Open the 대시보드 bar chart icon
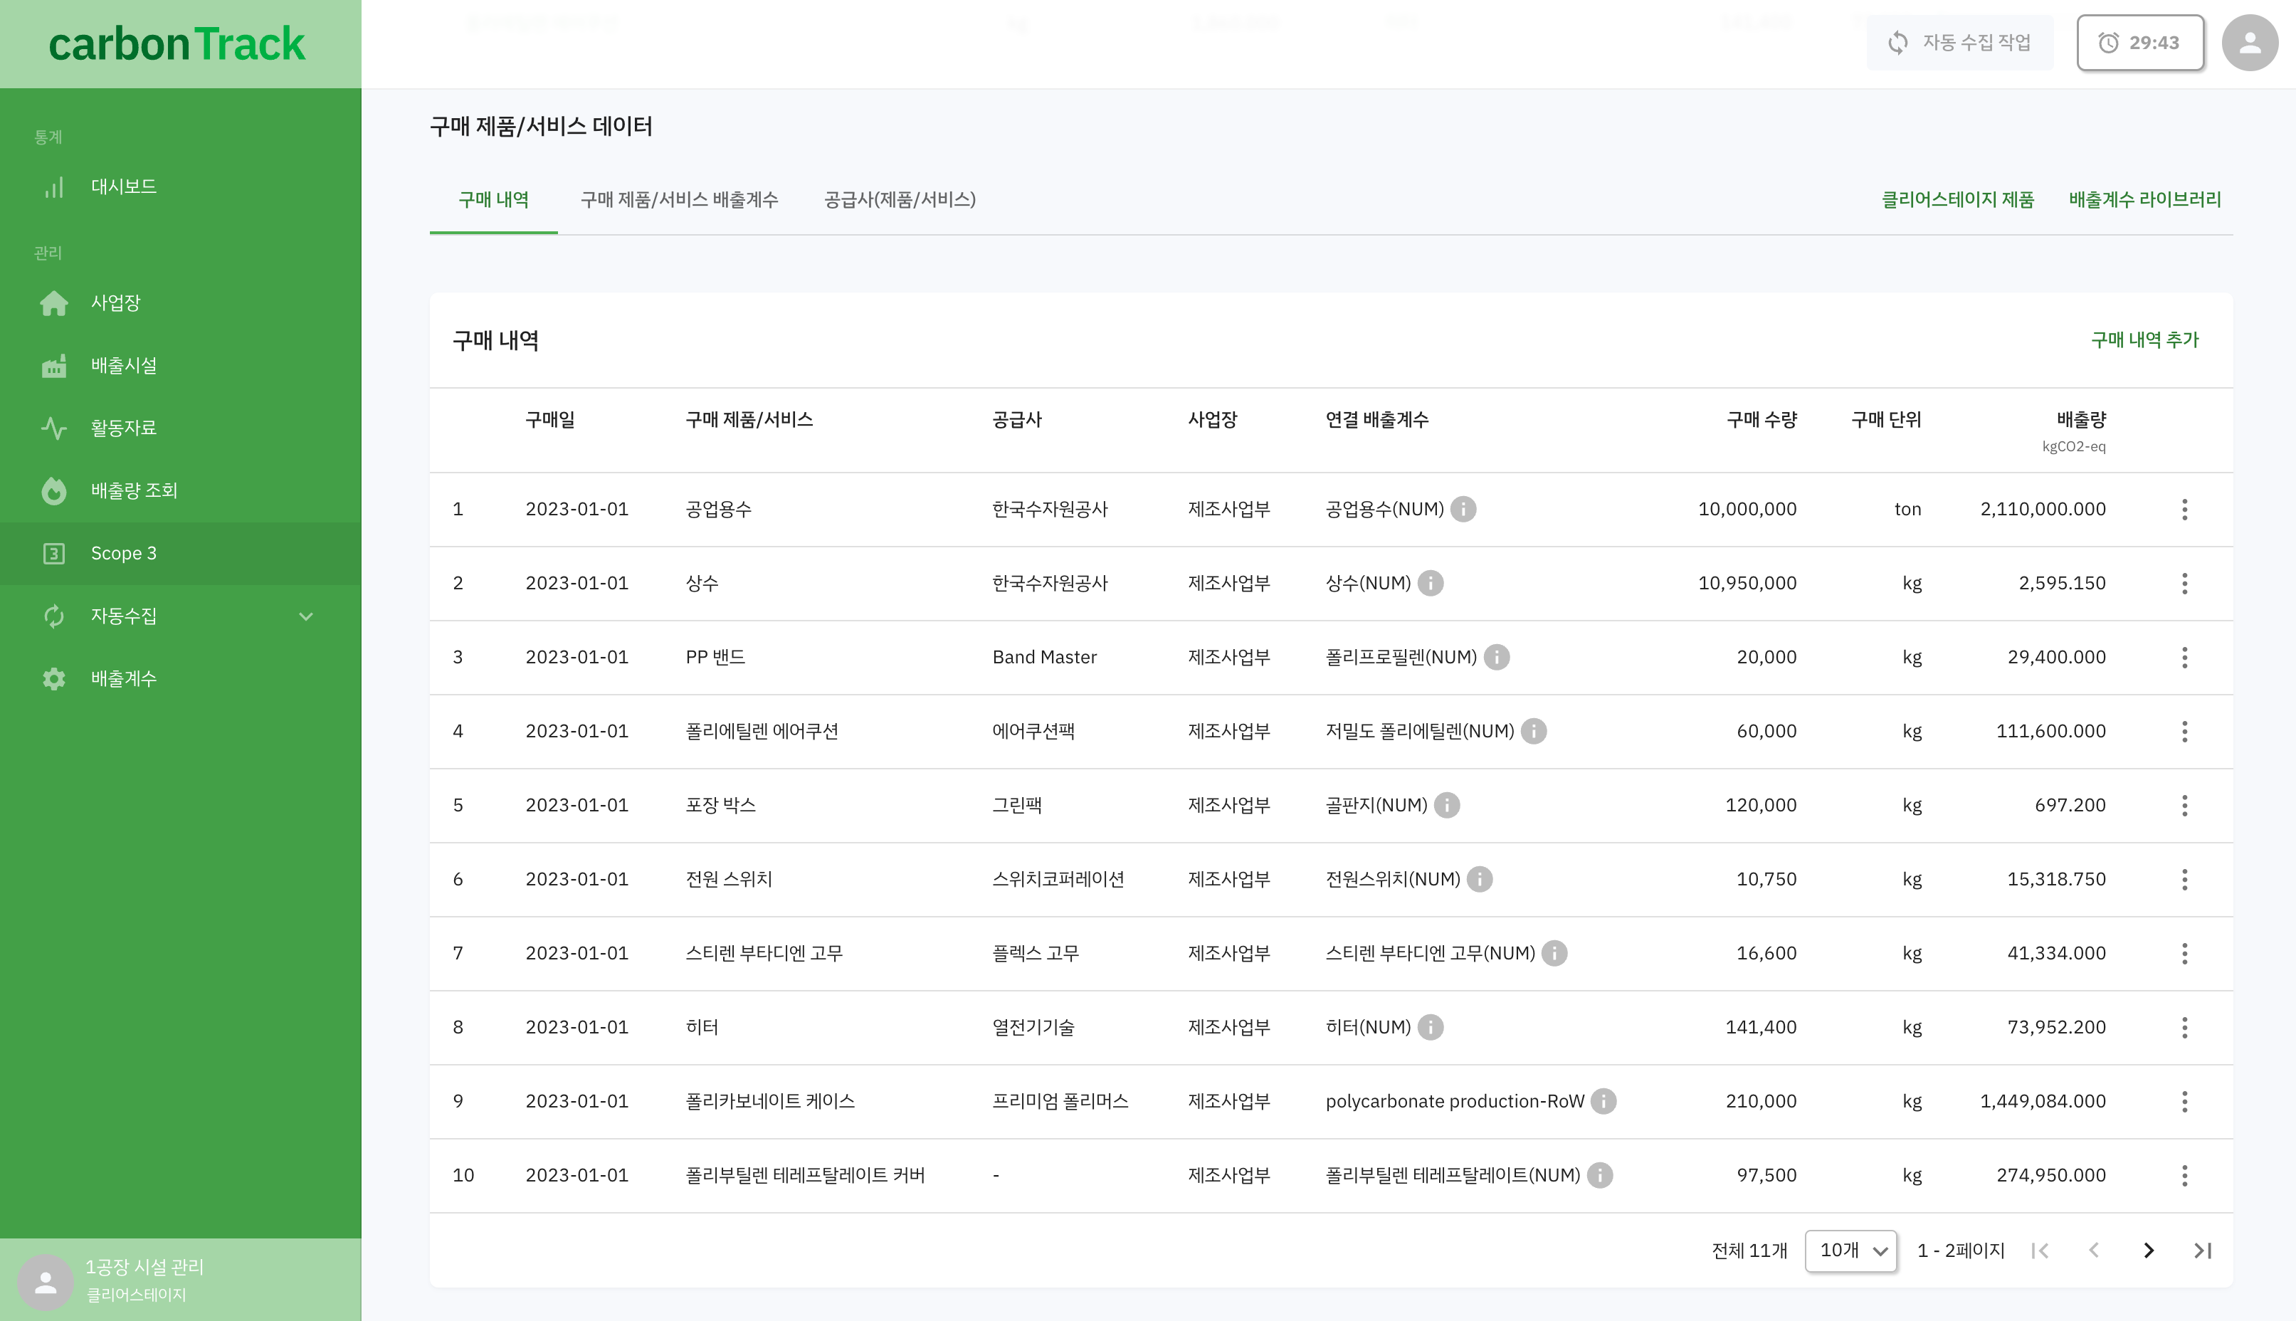Screen dimensions: 2296x1321 pyautogui.click(x=54, y=187)
